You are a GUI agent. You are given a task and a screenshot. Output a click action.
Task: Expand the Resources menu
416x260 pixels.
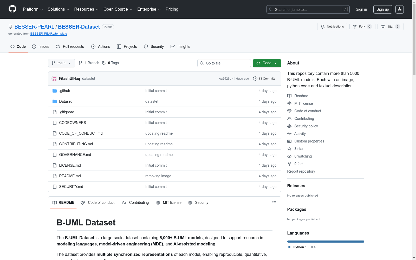pos(86,9)
